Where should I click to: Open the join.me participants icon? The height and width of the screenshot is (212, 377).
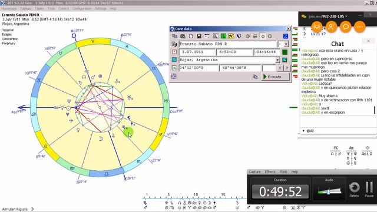tap(331, 26)
